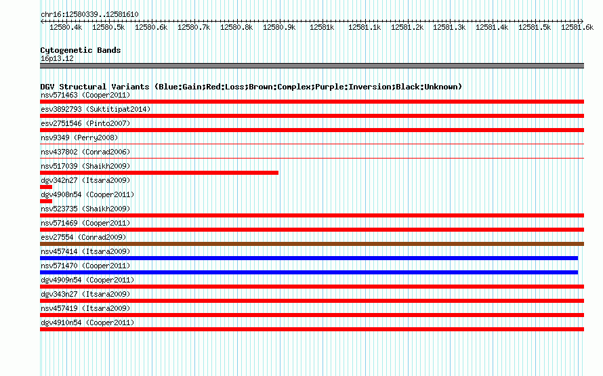Click the 12581.3k ruler tick label
Screen dimensions: 603x376
[x=449, y=28]
